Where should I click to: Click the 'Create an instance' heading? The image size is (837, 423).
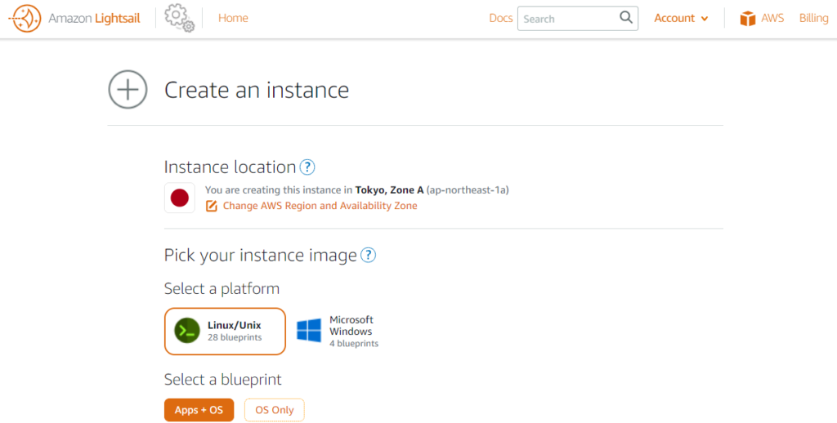coord(256,90)
